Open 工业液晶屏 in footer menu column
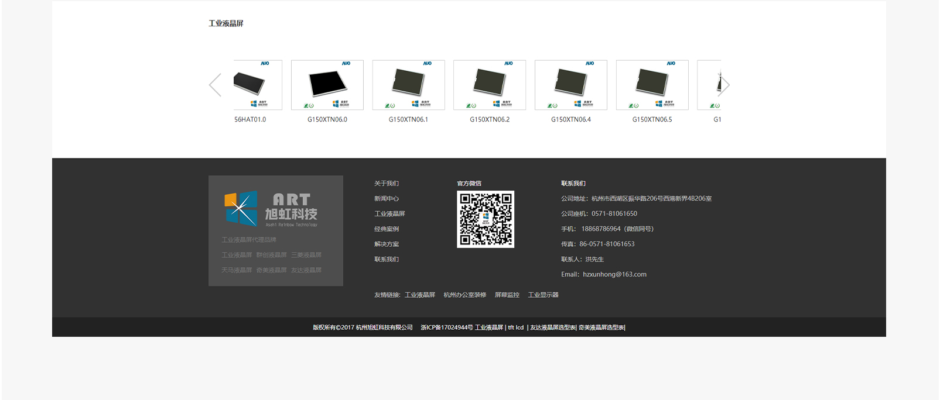Image resolution: width=940 pixels, height=400 pixels. point(389,214)
